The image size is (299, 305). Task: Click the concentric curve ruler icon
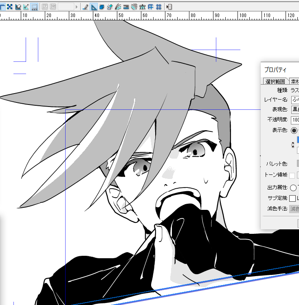point(134,7)
